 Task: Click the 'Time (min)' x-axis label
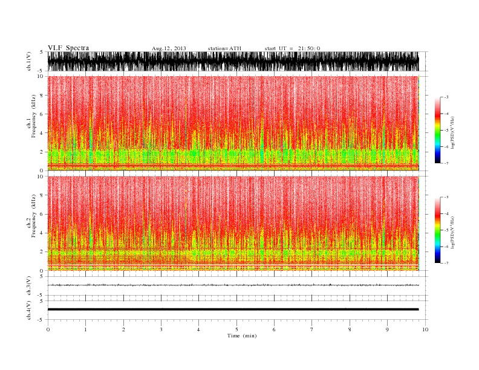242,336
